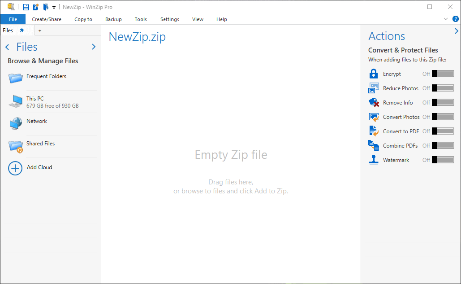Image resolution: width=461 pixels, height=284 pixels.
Task: Enable the Convert to PDF switch
Action: [x=443, y=131]
